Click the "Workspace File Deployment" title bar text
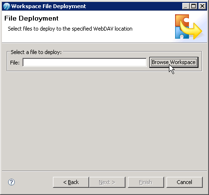Screen dimensions: 209x195 49,6
